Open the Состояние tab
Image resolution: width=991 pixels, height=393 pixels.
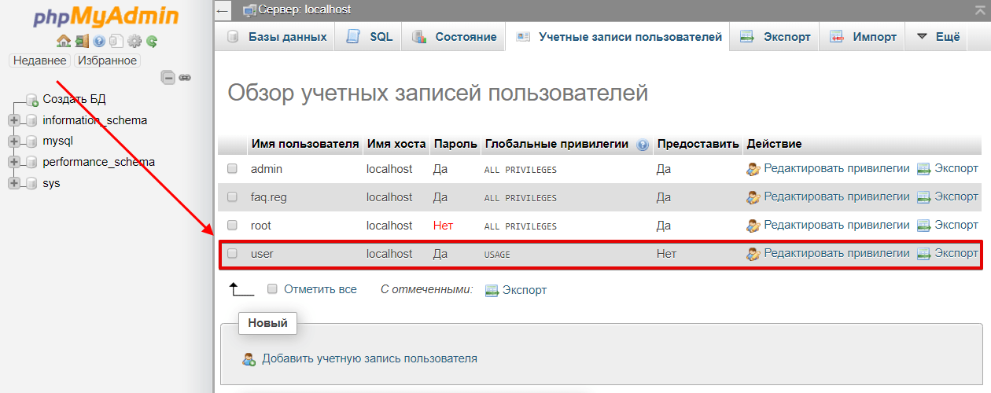point(455,37)
